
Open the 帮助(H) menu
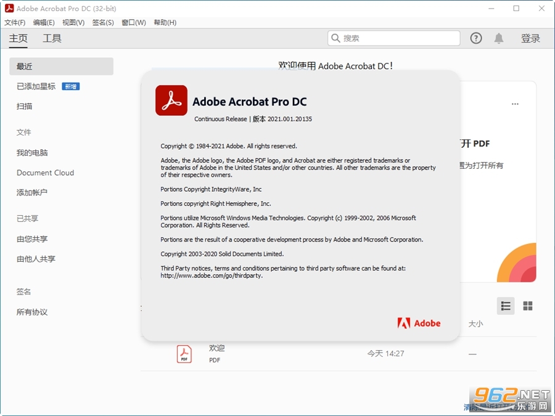[165, 22]
